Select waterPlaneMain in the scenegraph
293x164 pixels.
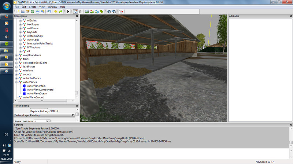point(36,86)
